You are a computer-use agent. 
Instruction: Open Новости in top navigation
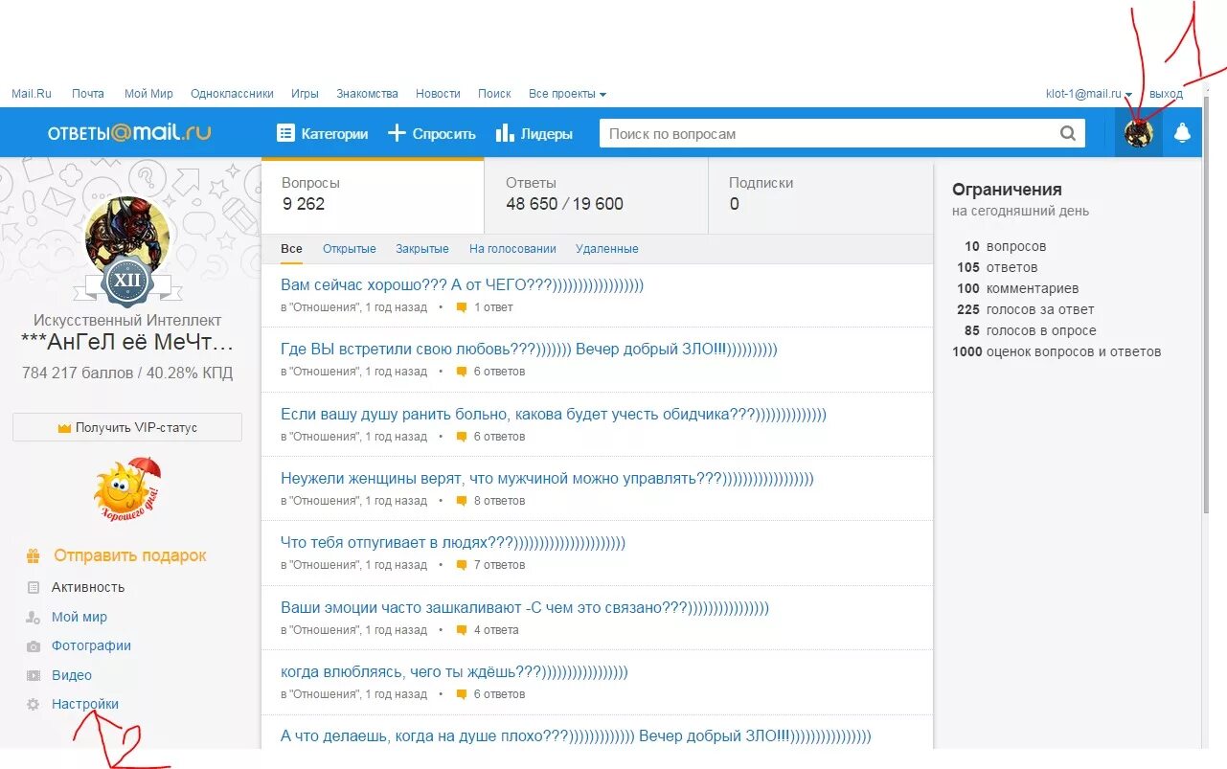pyautogui.click(x=438, y=94)
